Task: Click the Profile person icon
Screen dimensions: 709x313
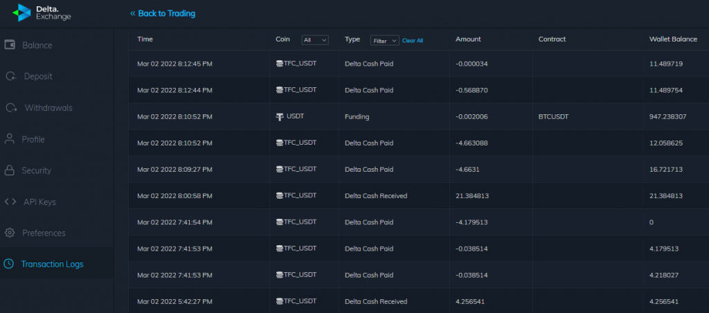Action: tap(10, 139)
